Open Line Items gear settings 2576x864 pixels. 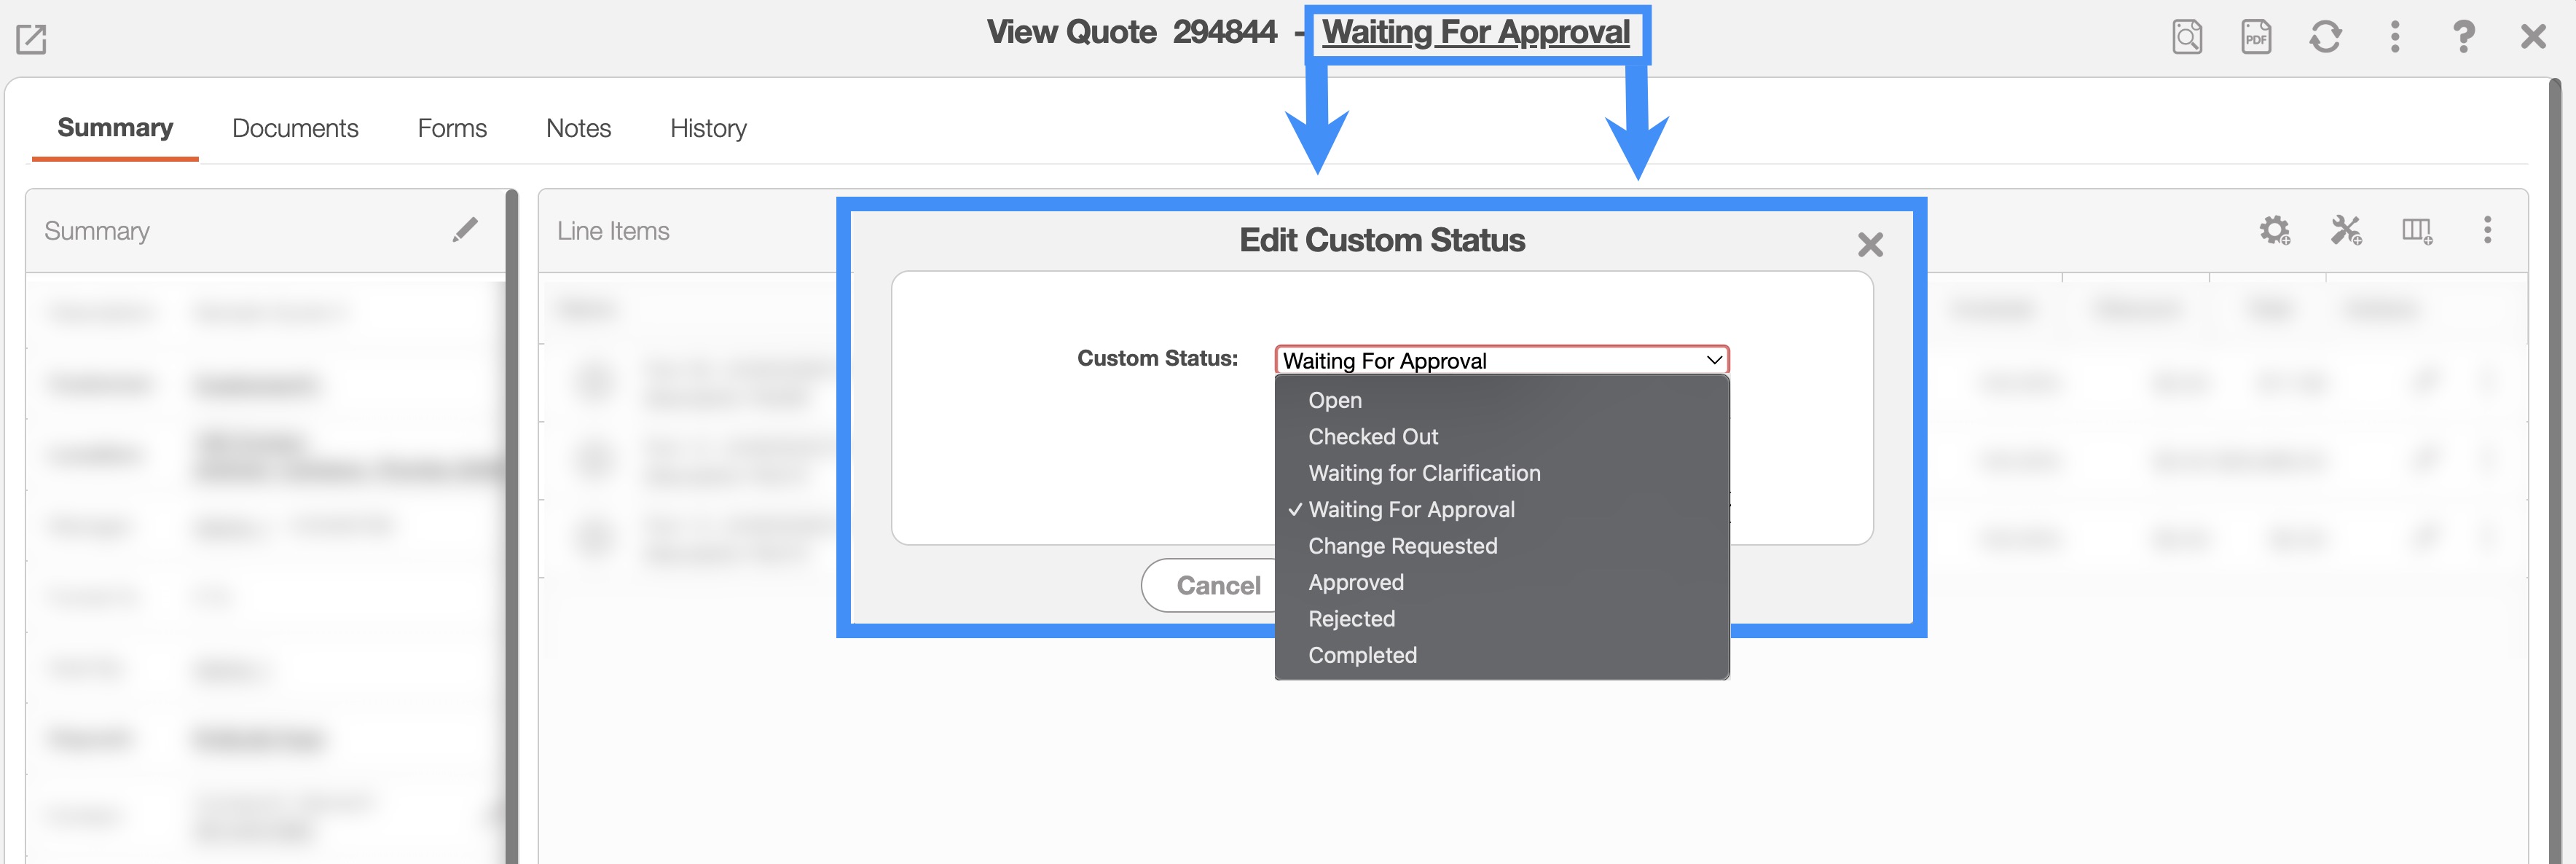[x=2274, y=230]
